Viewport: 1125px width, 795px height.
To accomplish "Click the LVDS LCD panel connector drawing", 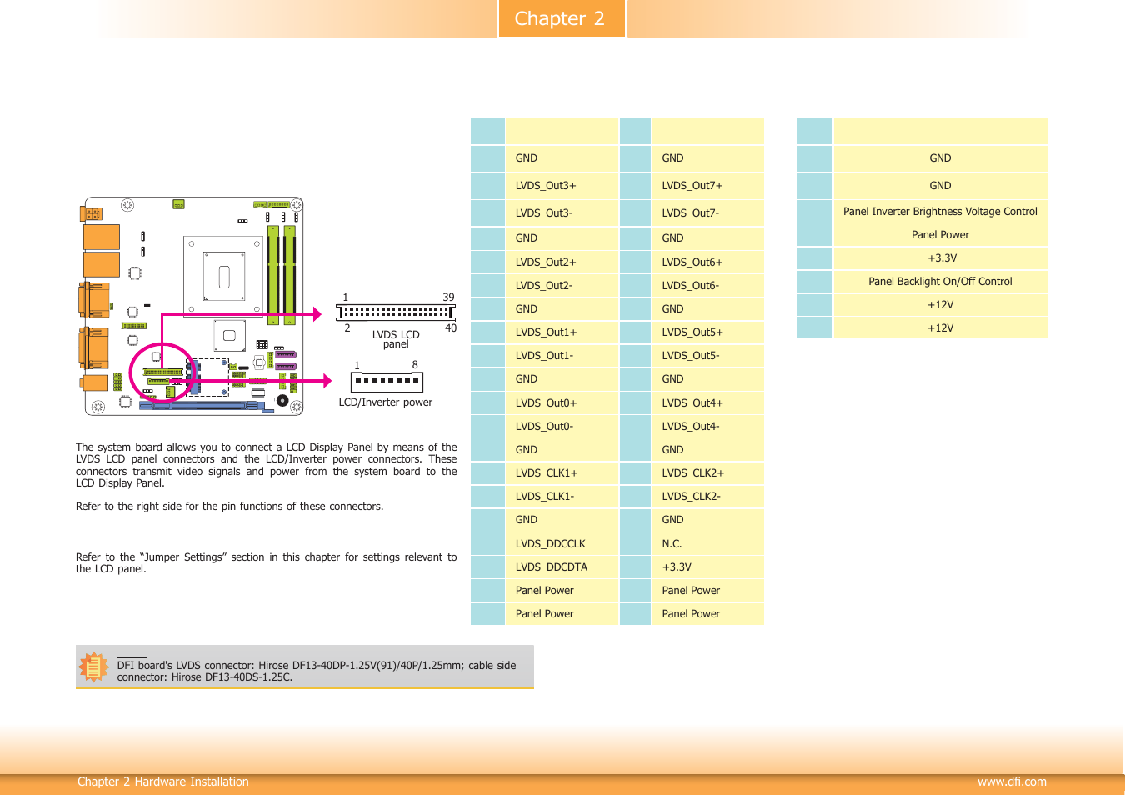I will pos(396,312).
